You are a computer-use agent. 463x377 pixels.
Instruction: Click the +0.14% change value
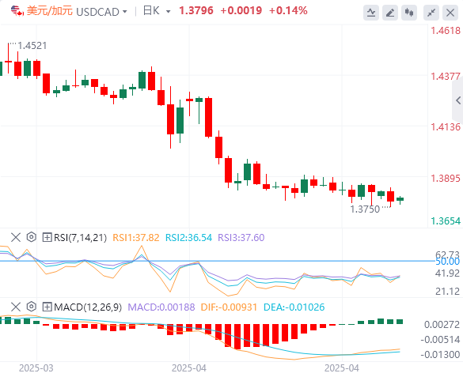(288, 11)
